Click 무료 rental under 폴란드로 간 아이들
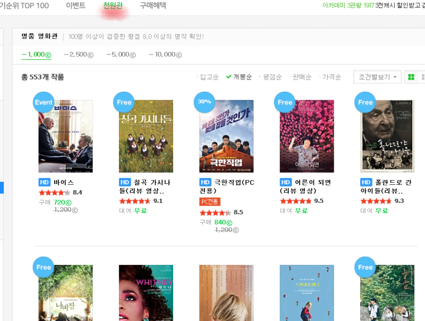 (x=382, y=211)
